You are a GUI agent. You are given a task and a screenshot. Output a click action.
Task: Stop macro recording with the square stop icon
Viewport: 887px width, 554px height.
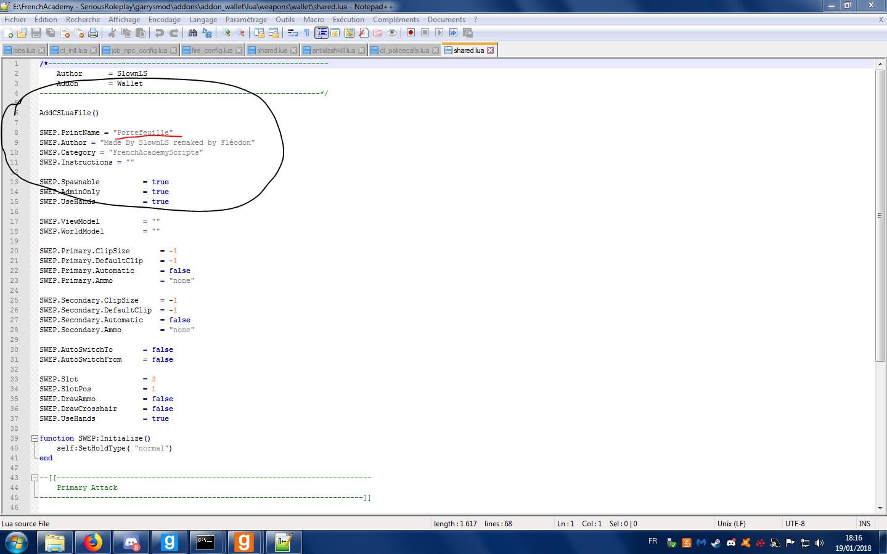425,33
